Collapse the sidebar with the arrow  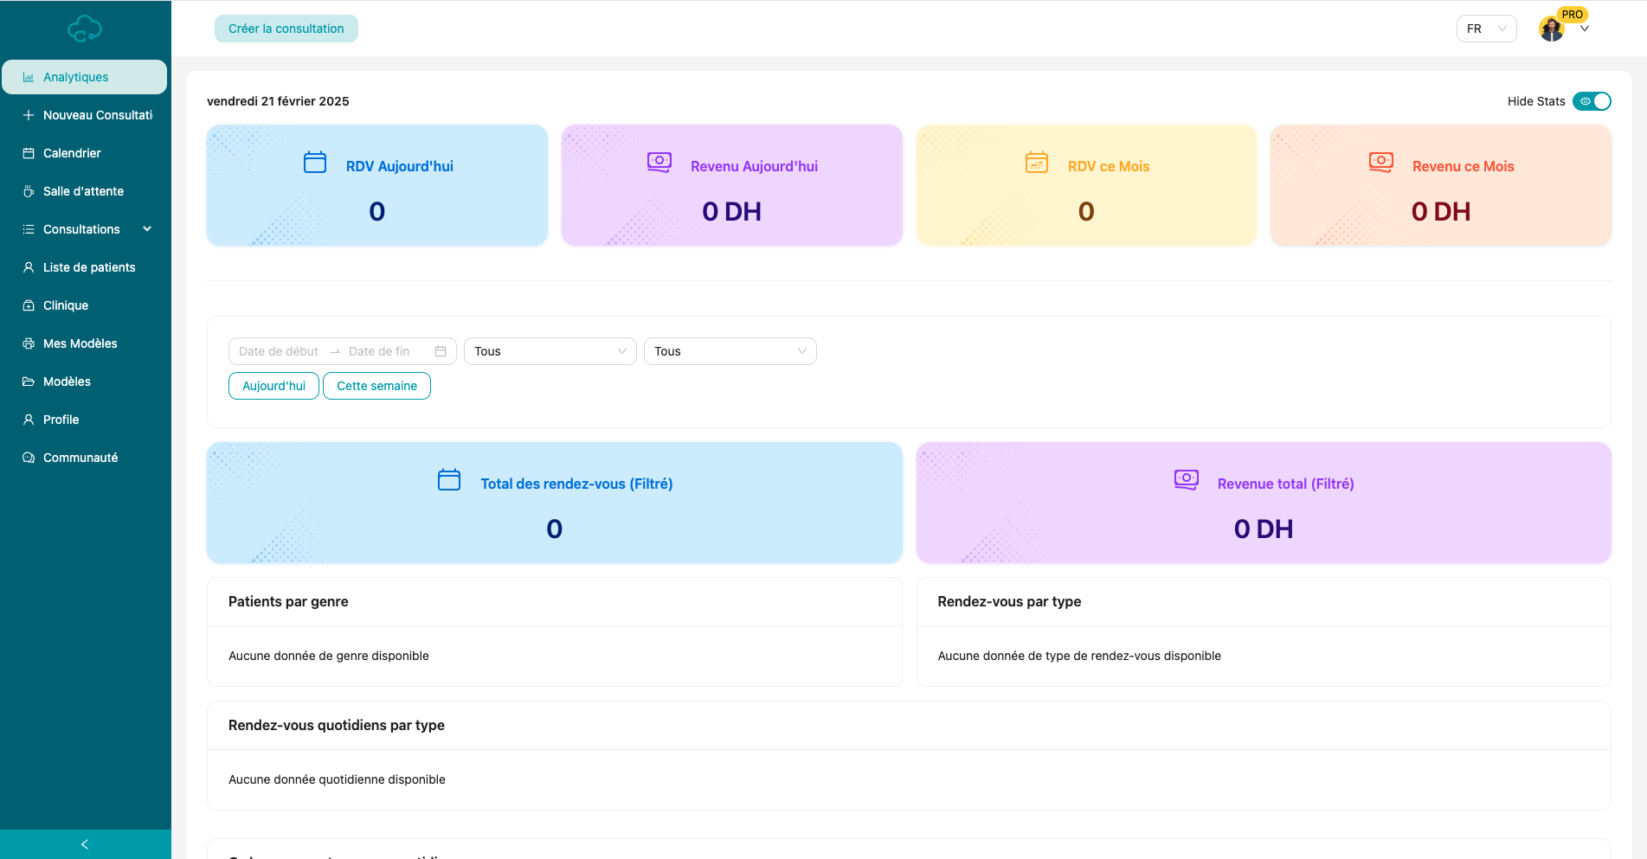pos(85,844)
